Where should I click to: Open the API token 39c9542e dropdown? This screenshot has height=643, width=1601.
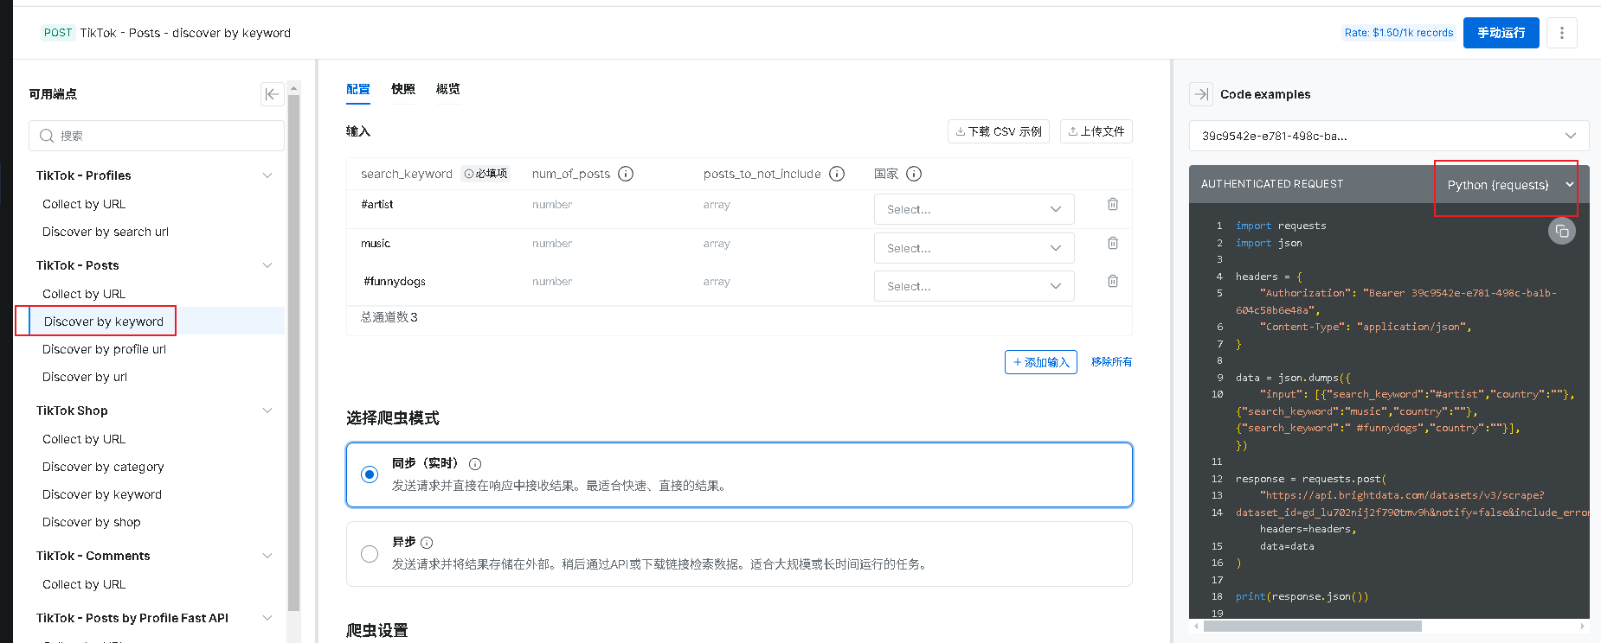coord(1388,136)
